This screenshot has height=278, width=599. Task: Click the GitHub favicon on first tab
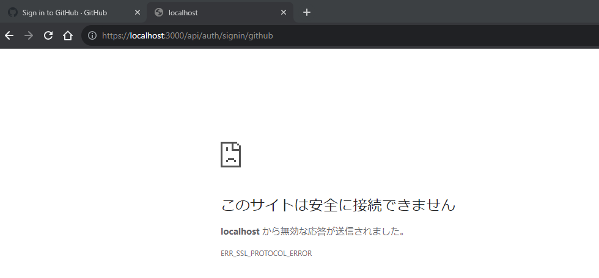tap(13, 12)
